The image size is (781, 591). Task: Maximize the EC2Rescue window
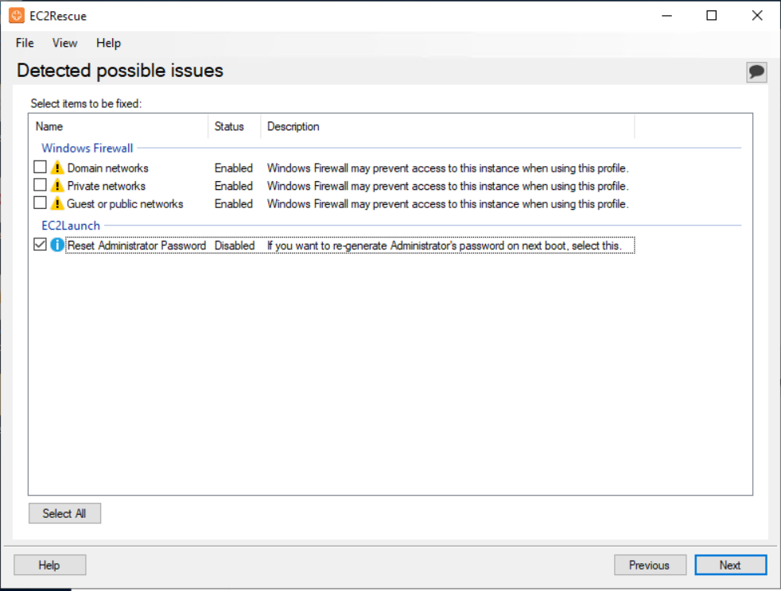tap(712, 15)
